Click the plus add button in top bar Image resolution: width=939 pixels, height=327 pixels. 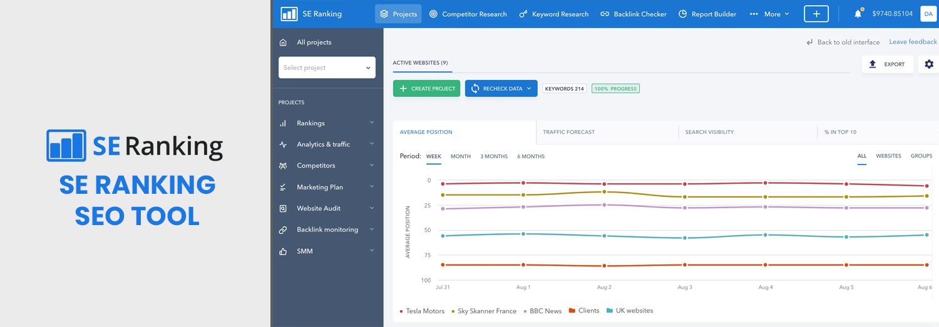(x=816, y=14)
